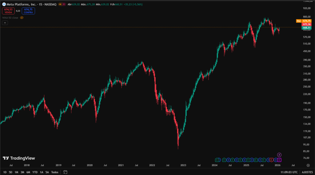
Task: Toggle WMA 50 indicator visibility eye
Action: tap(22, 18)
